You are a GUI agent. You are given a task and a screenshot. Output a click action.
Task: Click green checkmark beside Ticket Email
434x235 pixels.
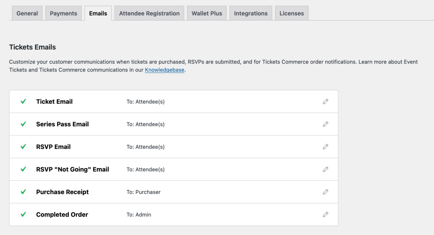23,102
